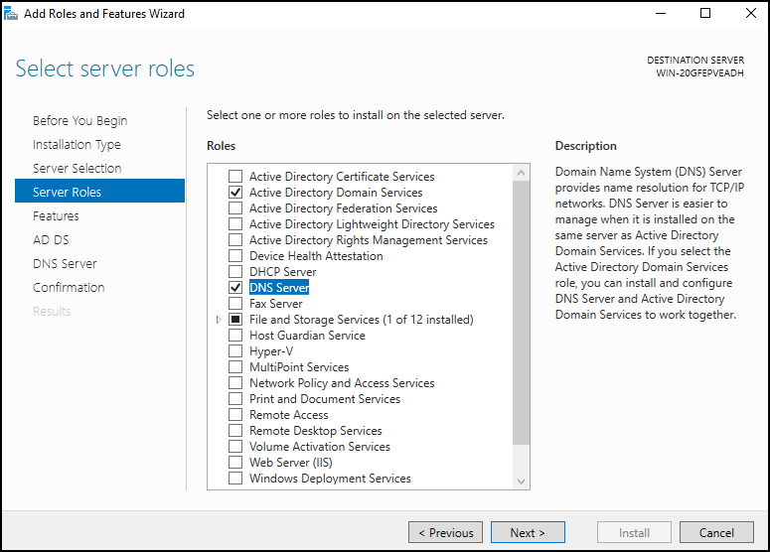Enable Device Health Attestation checkbox

(235, 255)
